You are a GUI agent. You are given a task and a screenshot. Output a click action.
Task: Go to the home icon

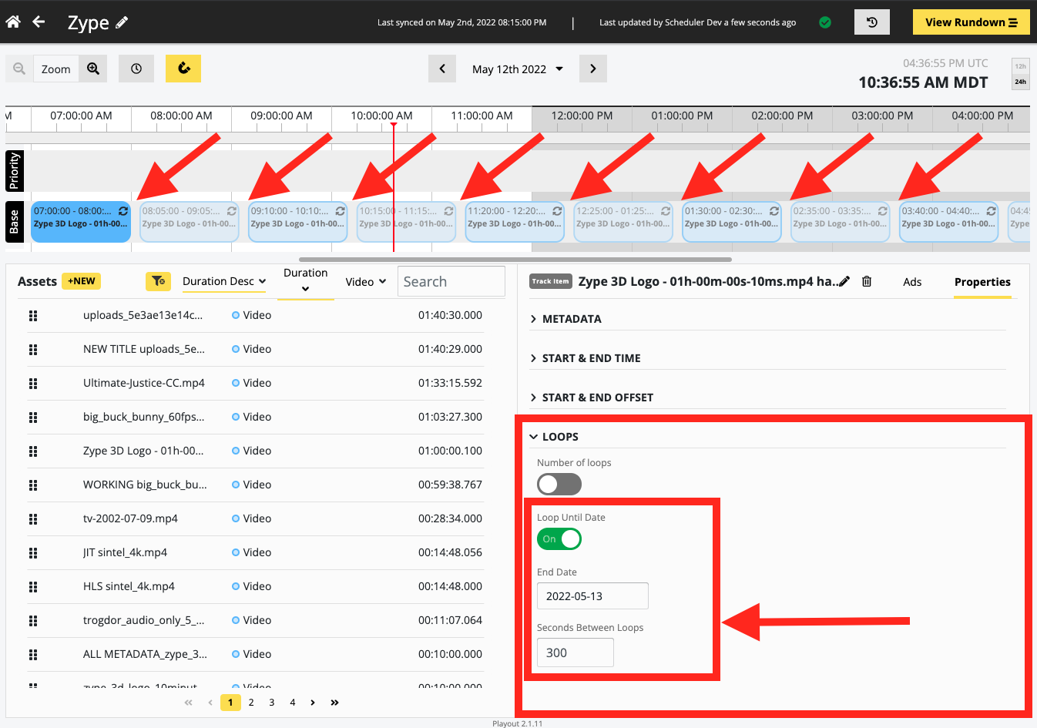coord(13,22)
